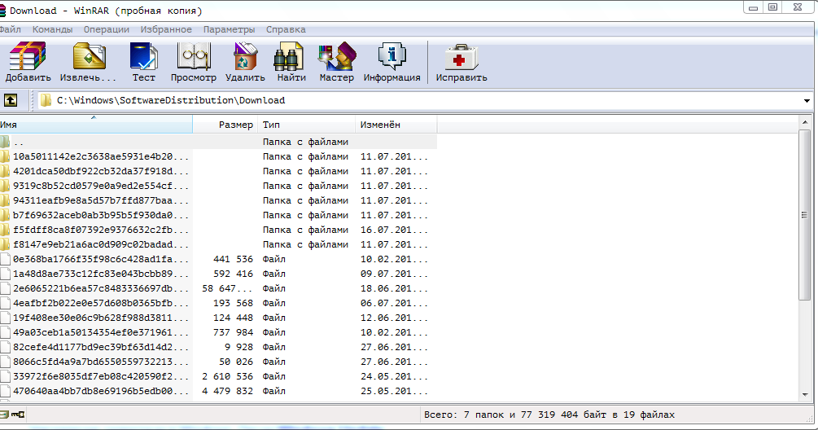Viewport: 818px width, 430px height.
Task: Select the file icon of 1a48d8ae733c12fc83e043bcbb89
Action: click(x=5, y=274)
